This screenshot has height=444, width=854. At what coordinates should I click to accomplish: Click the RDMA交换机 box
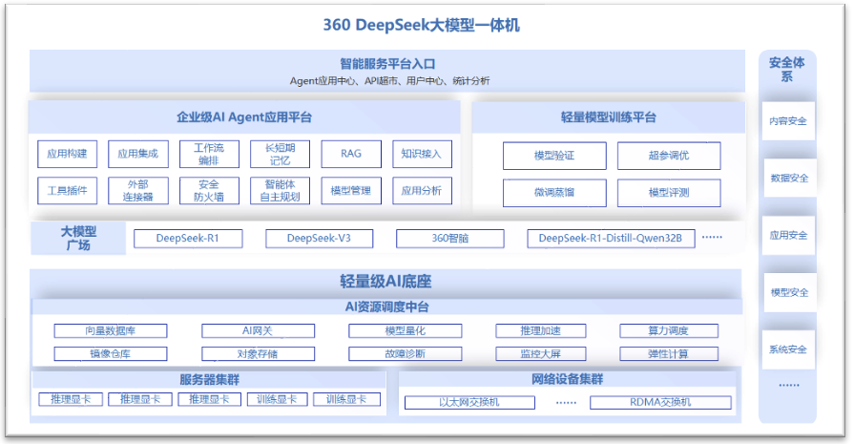tap(660, 403)
